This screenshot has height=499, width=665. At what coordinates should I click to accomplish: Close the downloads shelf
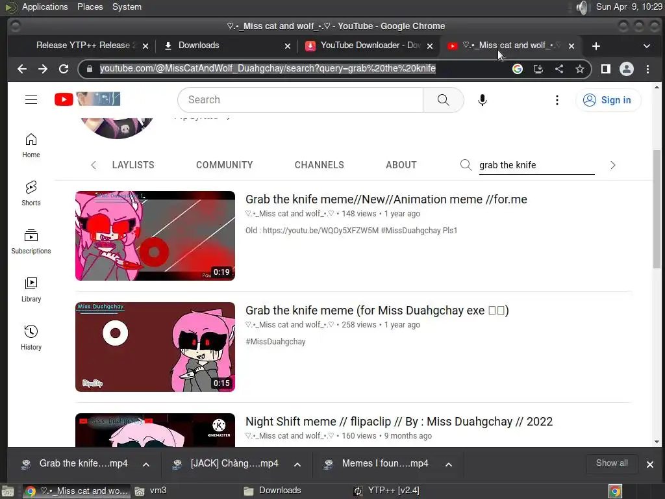(x=649, y=464)
